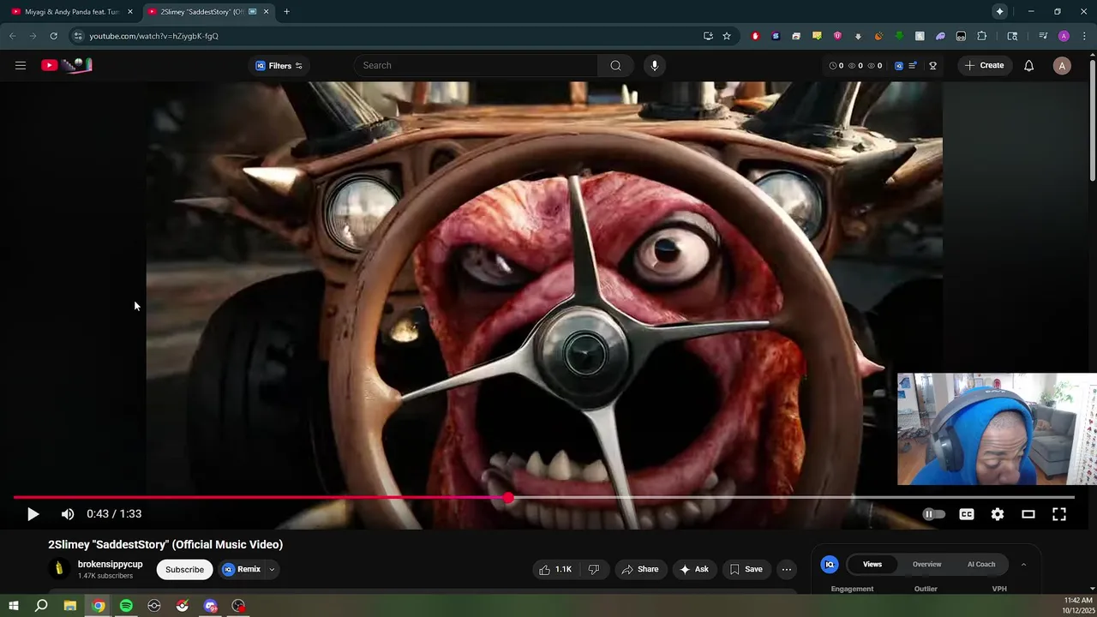Open account avatar menu in YouTube

(x=1062, y=65)
